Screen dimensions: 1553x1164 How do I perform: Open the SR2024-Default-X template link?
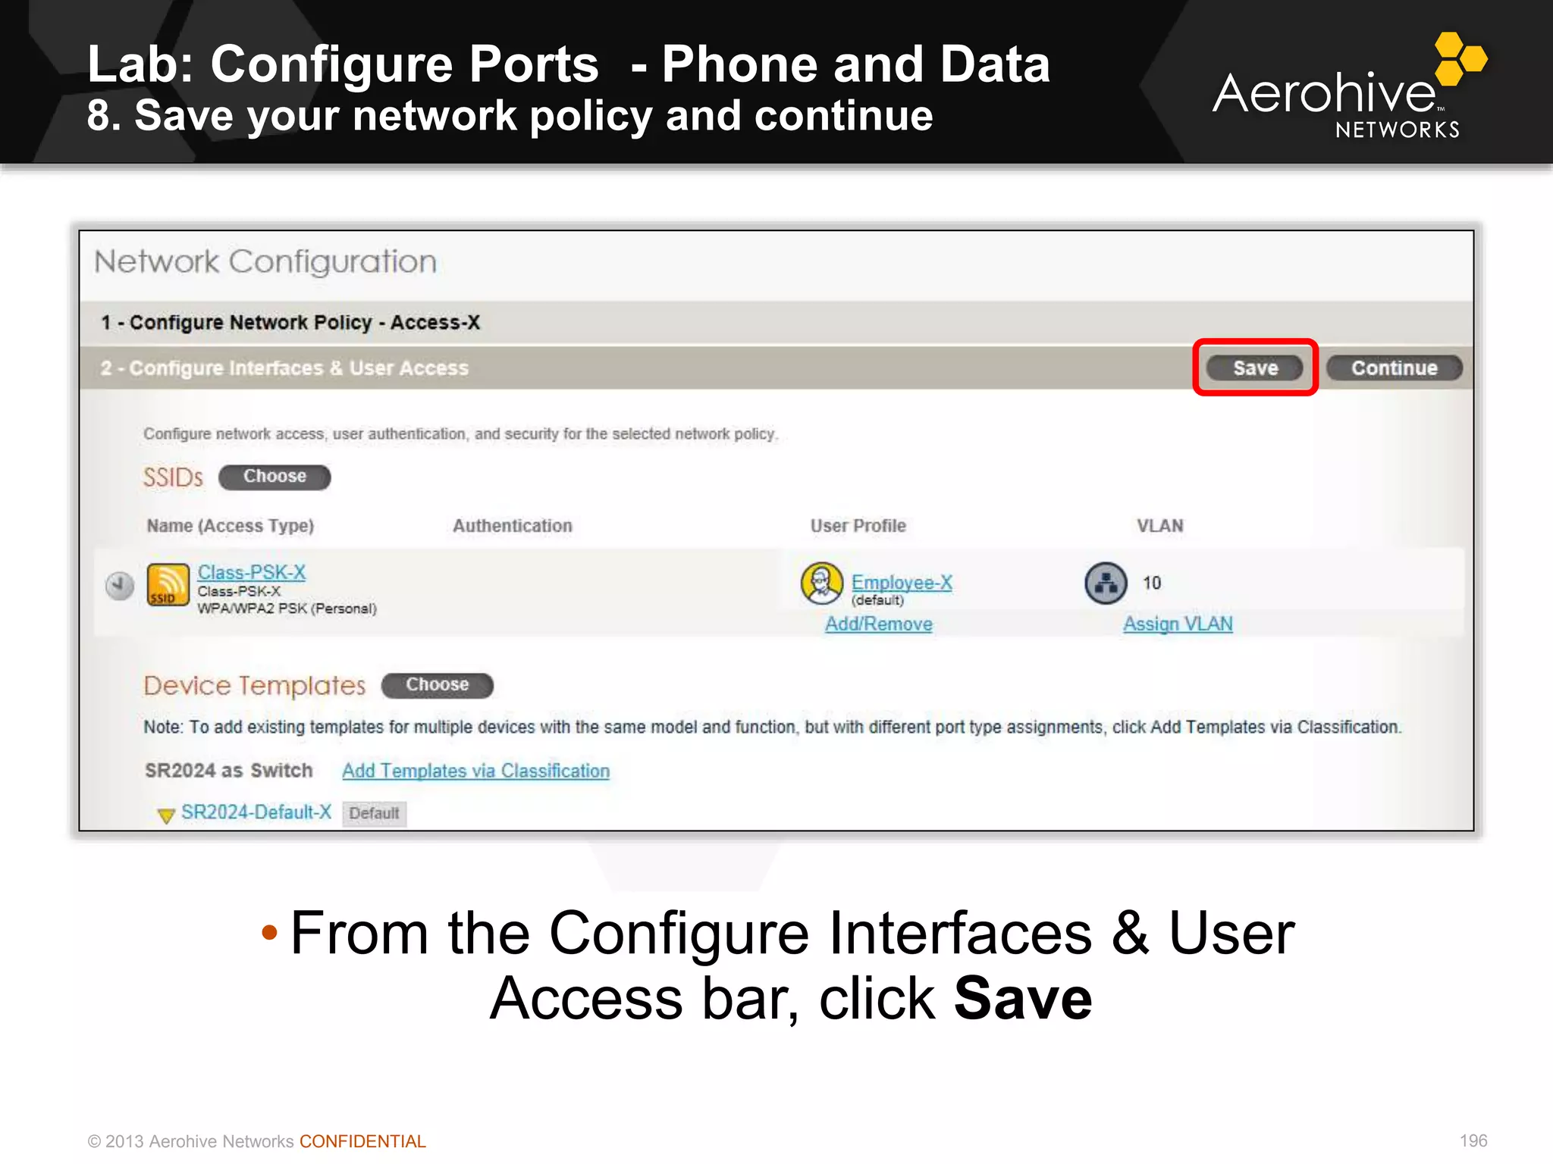click(x=256, y=812)
